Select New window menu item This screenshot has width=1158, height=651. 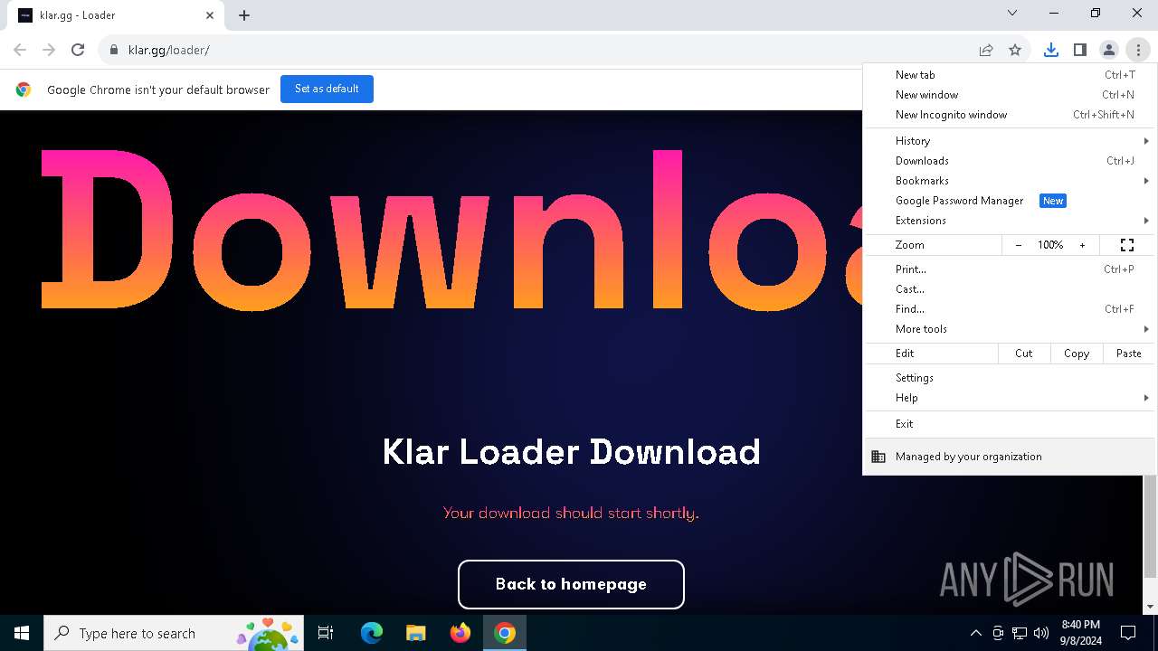pyautogui.click(x=1009, y=95)
